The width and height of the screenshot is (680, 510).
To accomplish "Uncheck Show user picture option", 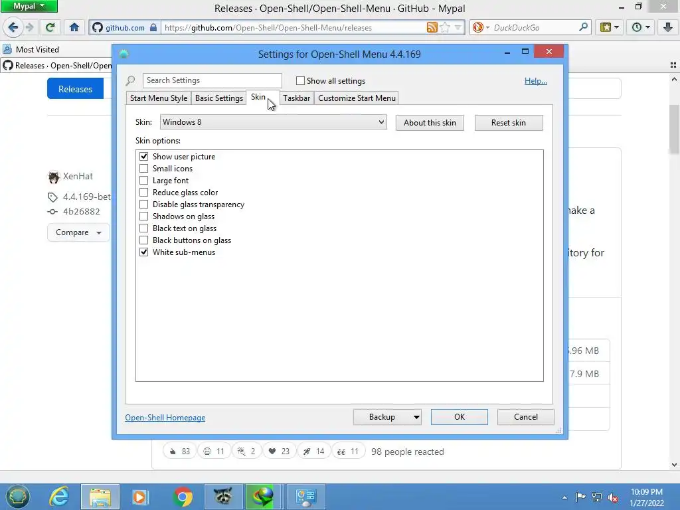I will click(143, 157).
